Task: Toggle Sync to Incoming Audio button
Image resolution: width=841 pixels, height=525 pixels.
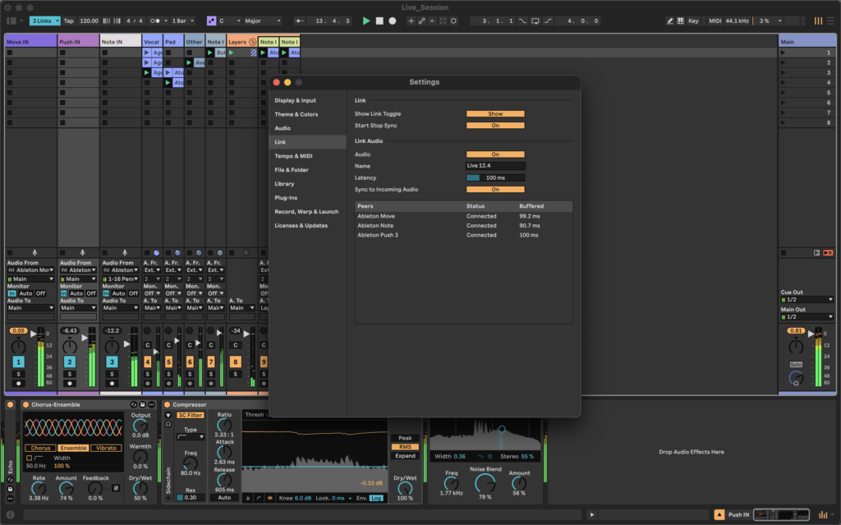Action: (495, 190)
